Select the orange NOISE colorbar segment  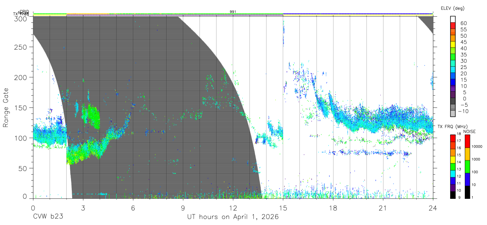pyautogui.click(x=467, y=154)
